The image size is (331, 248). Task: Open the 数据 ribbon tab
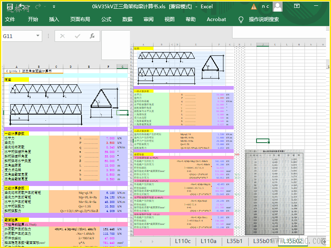127,19
